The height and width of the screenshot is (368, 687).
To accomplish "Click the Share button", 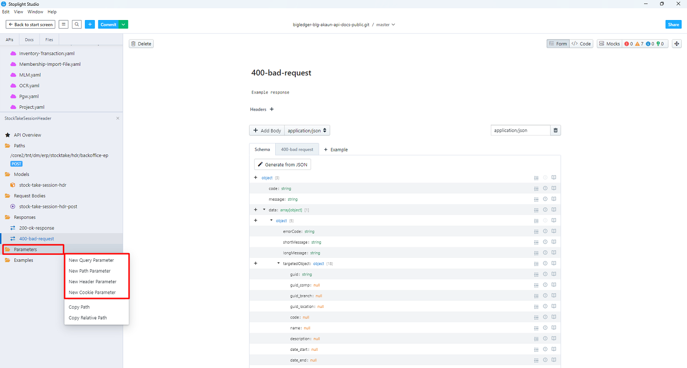I will click(673, 24).
